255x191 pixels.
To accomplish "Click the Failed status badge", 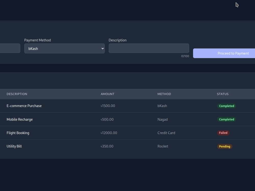I will pyautogui.click(x=223, y=133).
